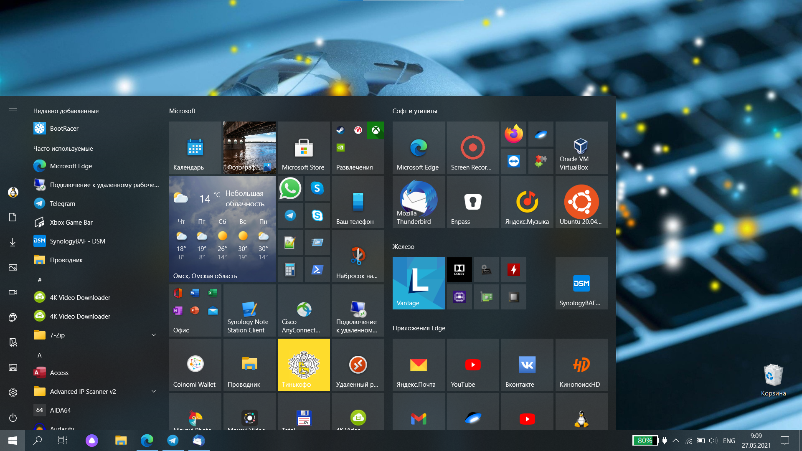Open Access from the app list

click(x=96, y=372)
